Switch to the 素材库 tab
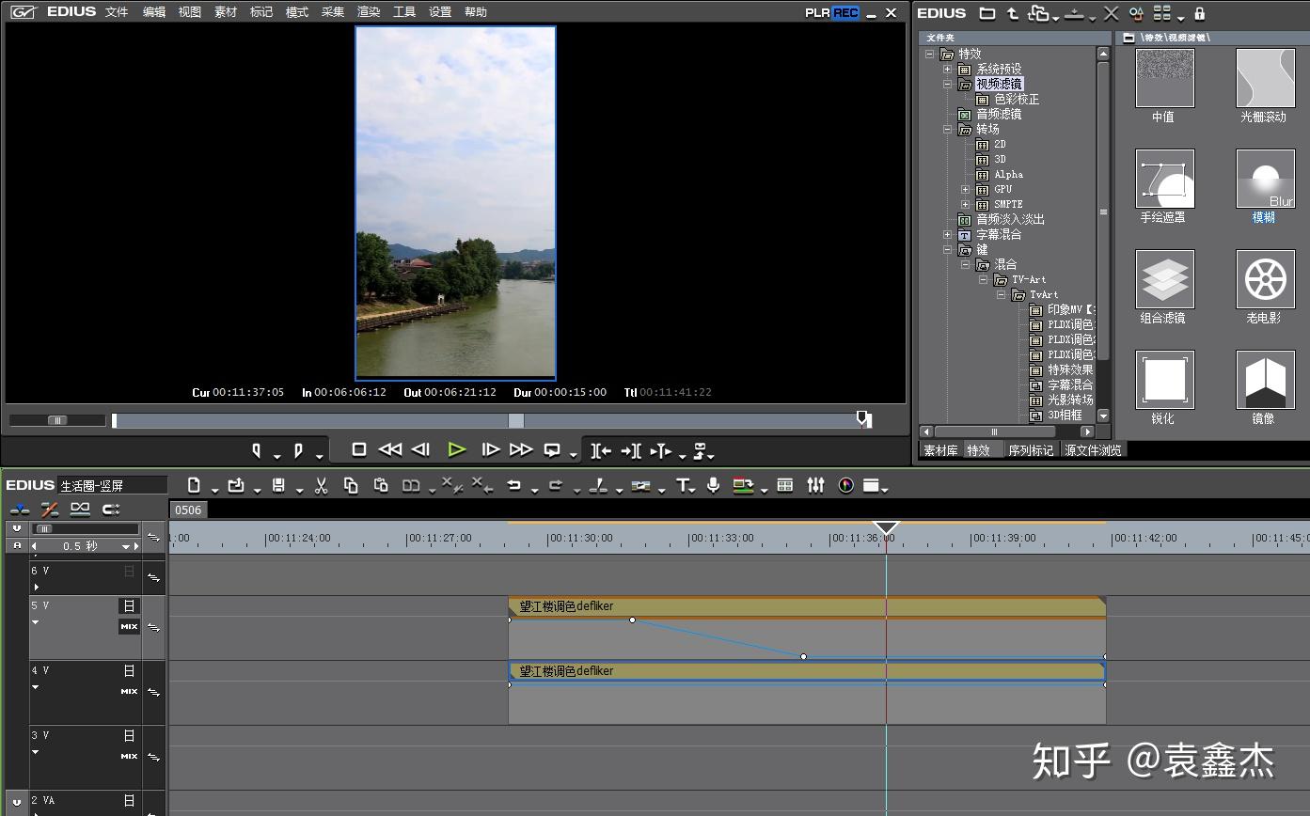1310x816 pixels. (940, 450)
